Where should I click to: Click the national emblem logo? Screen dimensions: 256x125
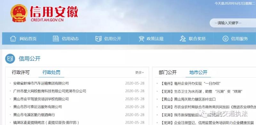(x=19, y=13)
